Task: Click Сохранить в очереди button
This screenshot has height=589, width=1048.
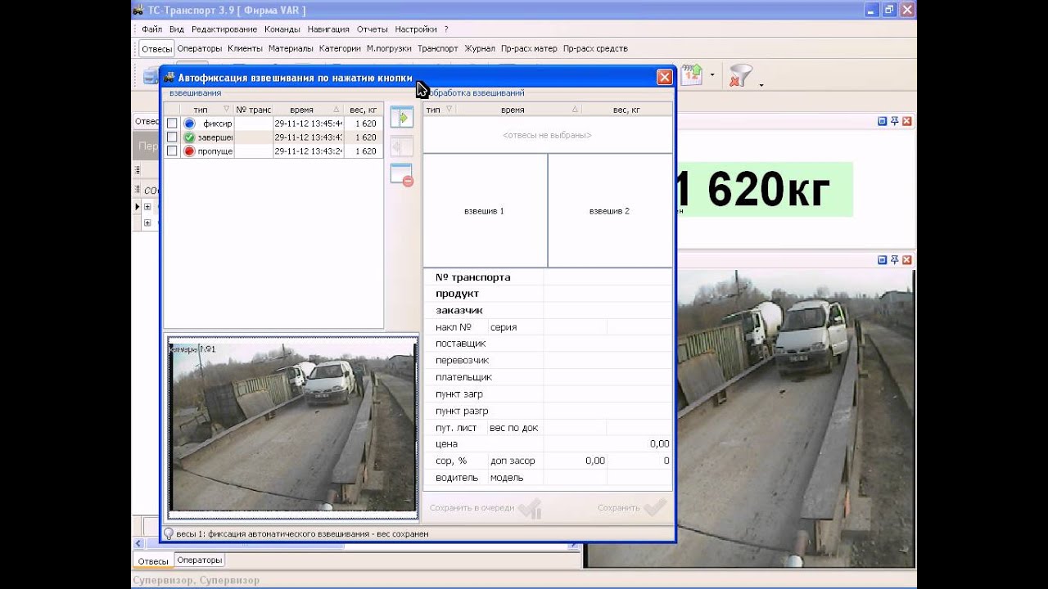Action: coord(486,508)
